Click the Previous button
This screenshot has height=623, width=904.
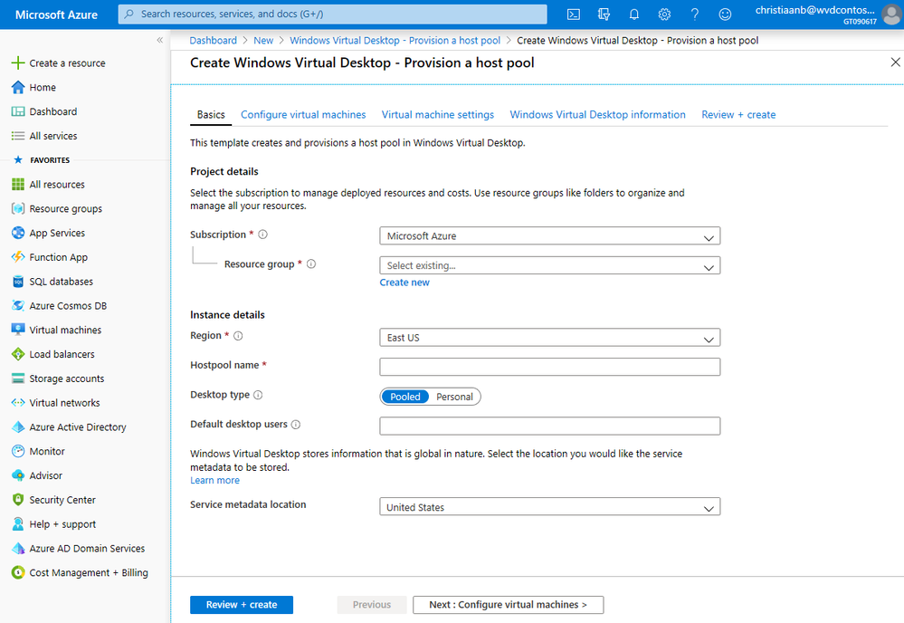point(372,605)
